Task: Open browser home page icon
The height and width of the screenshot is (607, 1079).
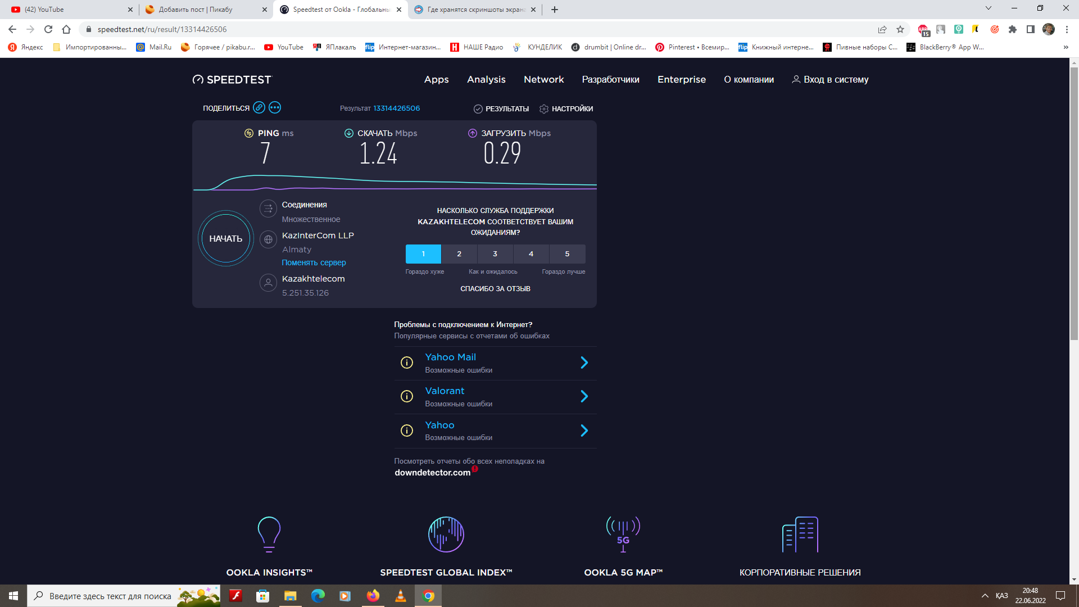Action: 66,29
